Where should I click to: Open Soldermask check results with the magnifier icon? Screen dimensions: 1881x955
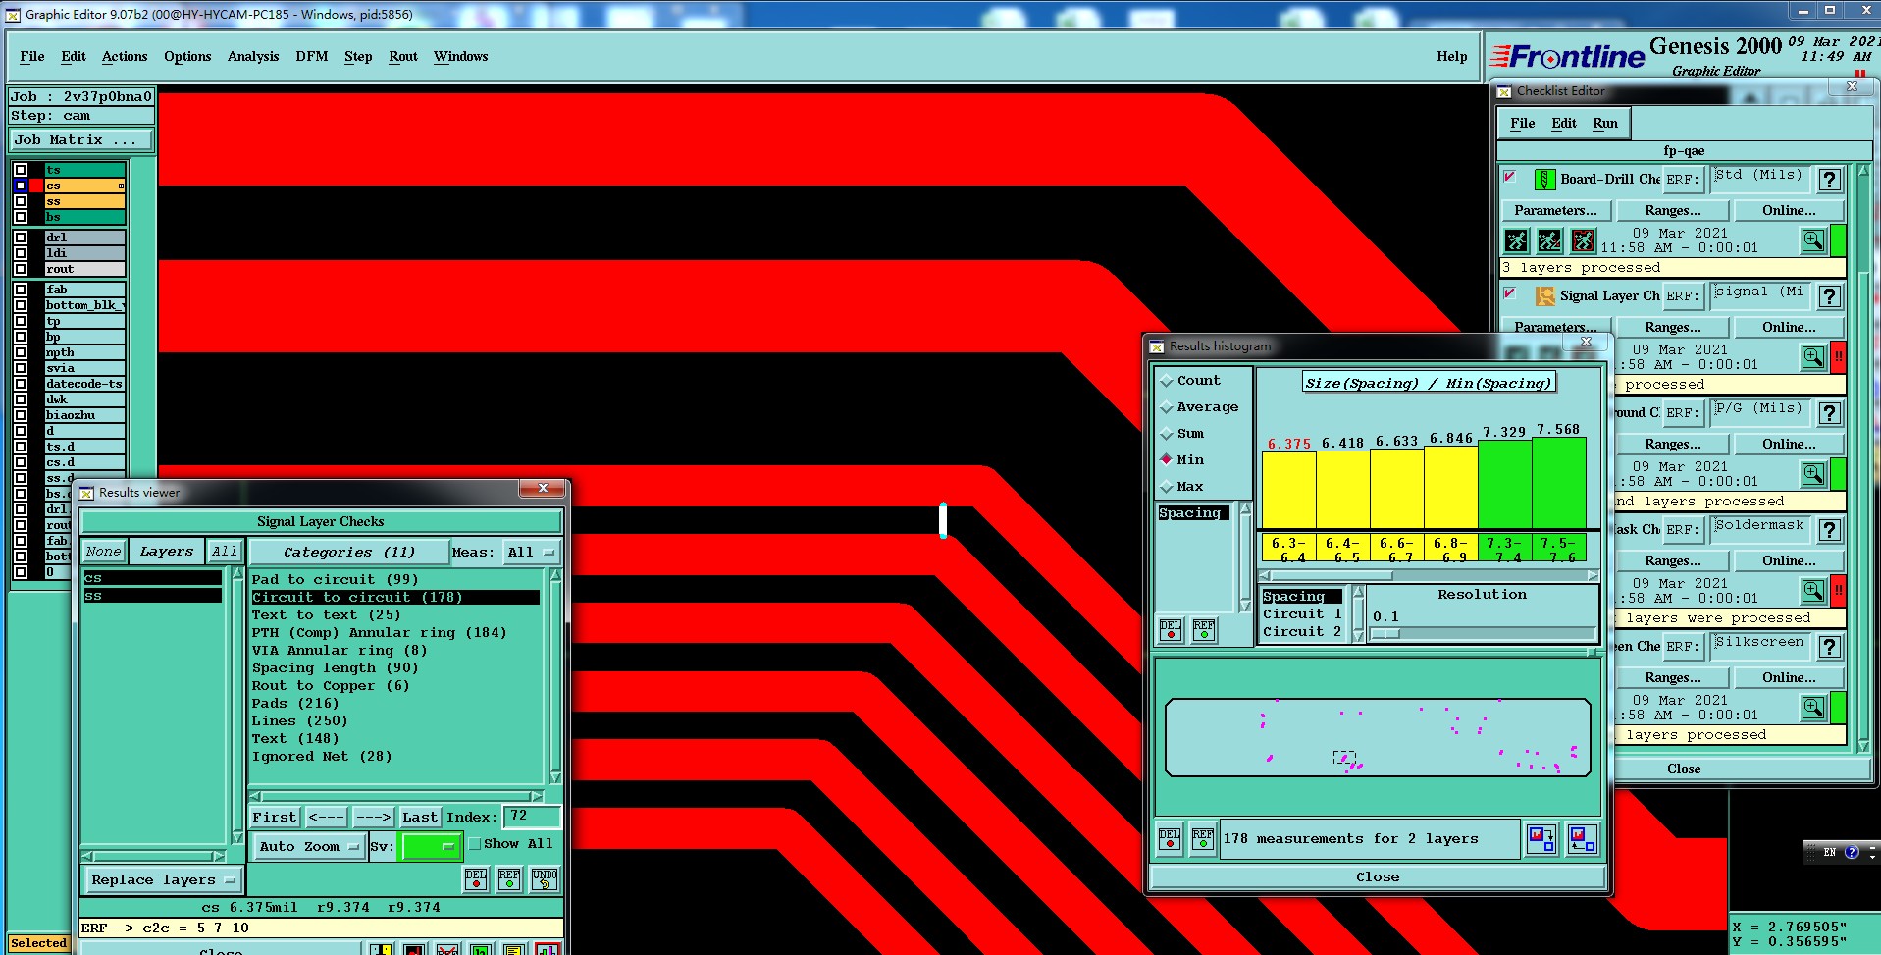tap(1813, 591)
